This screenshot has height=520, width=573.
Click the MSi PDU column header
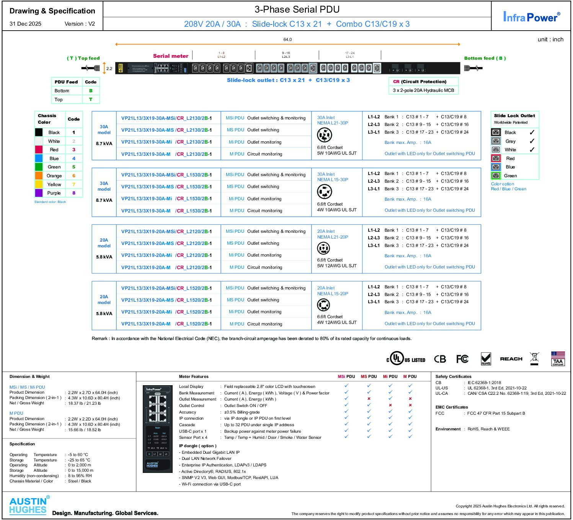click(346, 376)
